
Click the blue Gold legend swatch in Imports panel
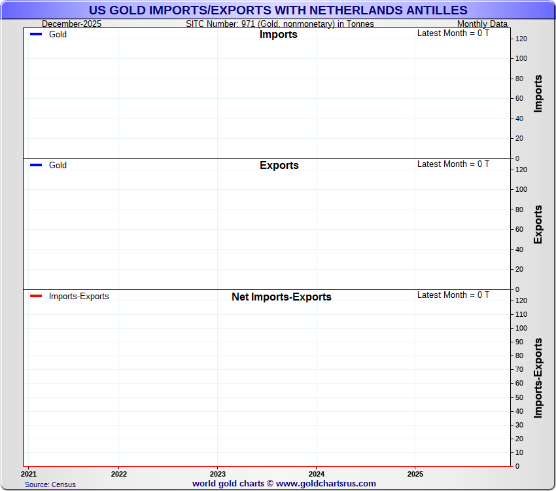point(36,34)
